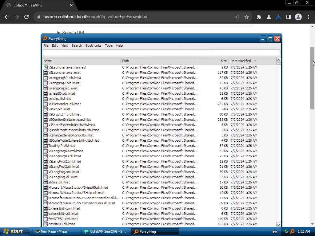The height and width of the screenshot is (236, 315).
Task: Select Microsoft.VisualStudio.VSHelp80.dll.lmiat row
Action: pos(159,187)
